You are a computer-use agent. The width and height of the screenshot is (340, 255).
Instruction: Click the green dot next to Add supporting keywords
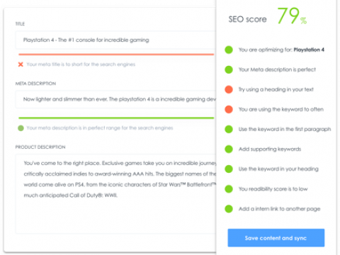[229, 149]
